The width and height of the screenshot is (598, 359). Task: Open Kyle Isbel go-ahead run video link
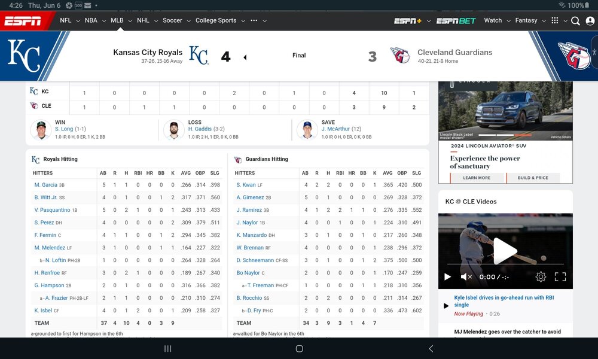tap(504, 301)
